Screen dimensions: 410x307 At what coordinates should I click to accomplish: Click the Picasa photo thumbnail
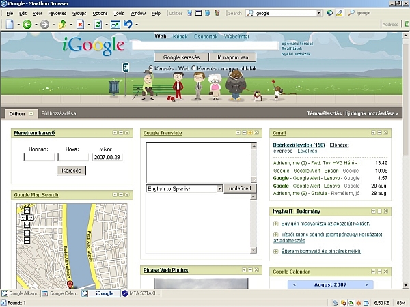[x=201, y=283]
